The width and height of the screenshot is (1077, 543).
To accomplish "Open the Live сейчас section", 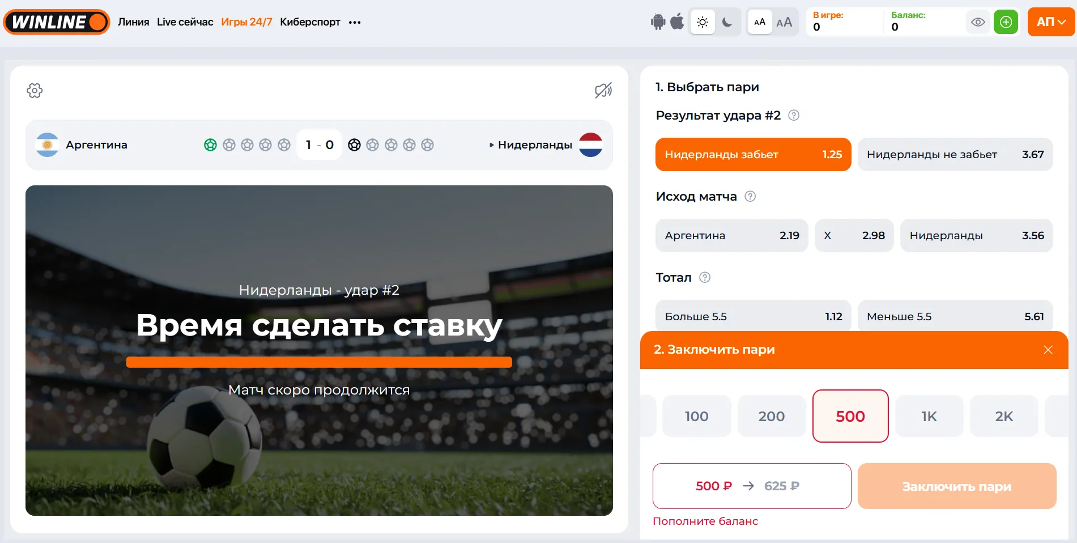I will click(x=185, y=22).
